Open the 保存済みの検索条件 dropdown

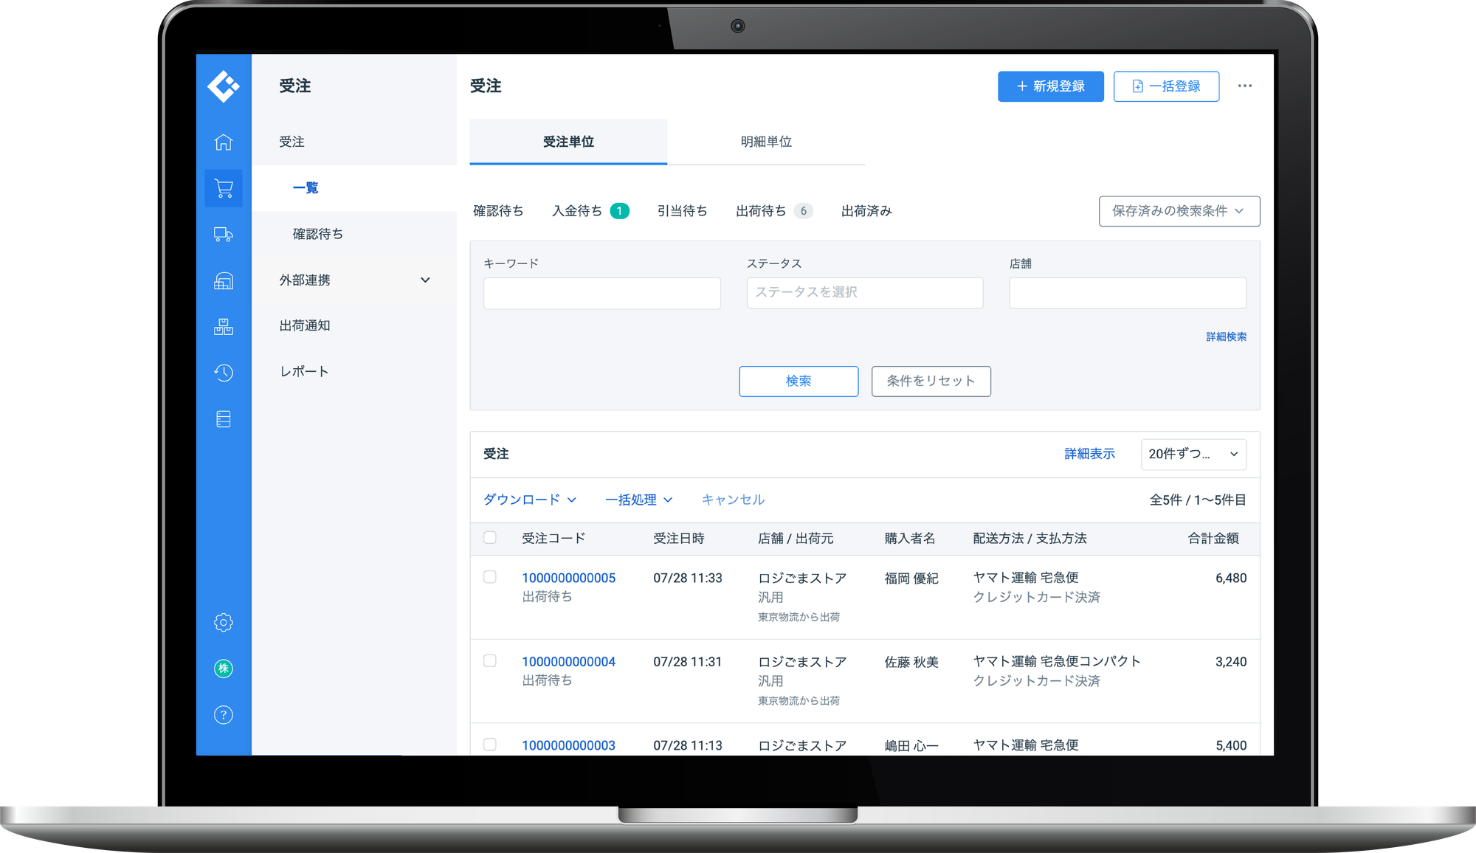pos(1179,211)
